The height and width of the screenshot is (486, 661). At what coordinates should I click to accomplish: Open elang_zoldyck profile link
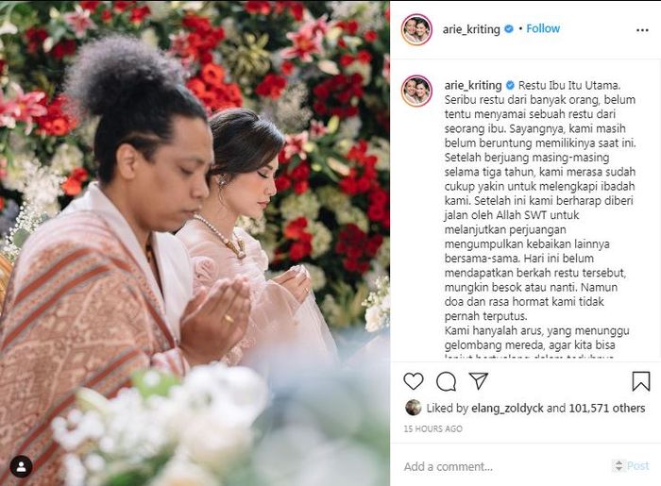point(507,408)
